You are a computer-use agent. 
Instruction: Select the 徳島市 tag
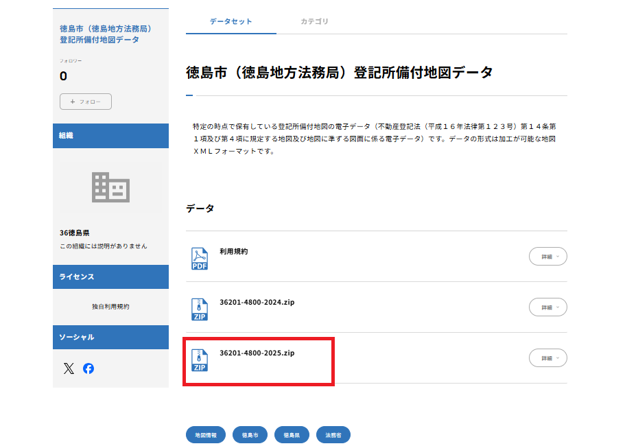[x=250, y=435]
